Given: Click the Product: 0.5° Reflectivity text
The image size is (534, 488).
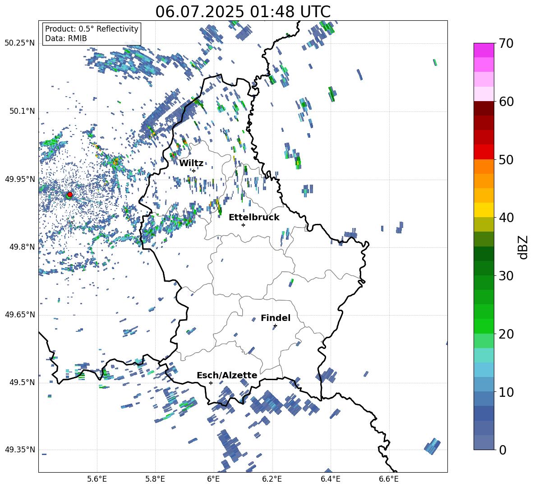Looking at the screenshot, I should point(92,29).
